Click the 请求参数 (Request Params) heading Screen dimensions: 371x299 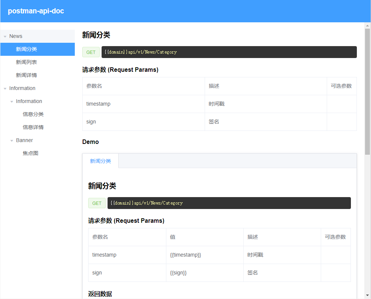(120, 70)
